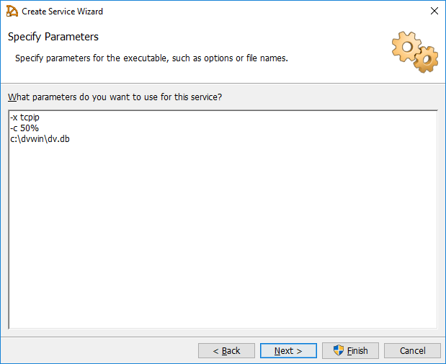Click the small gear in header graphic

426,59
